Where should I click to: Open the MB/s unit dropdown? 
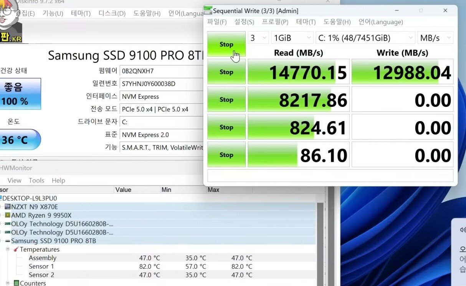(435, 38)
